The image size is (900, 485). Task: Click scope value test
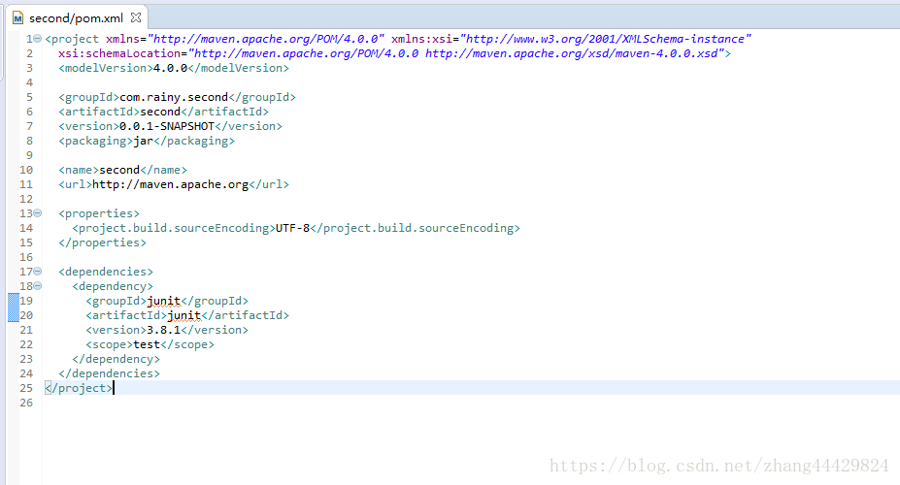[147, 344]
